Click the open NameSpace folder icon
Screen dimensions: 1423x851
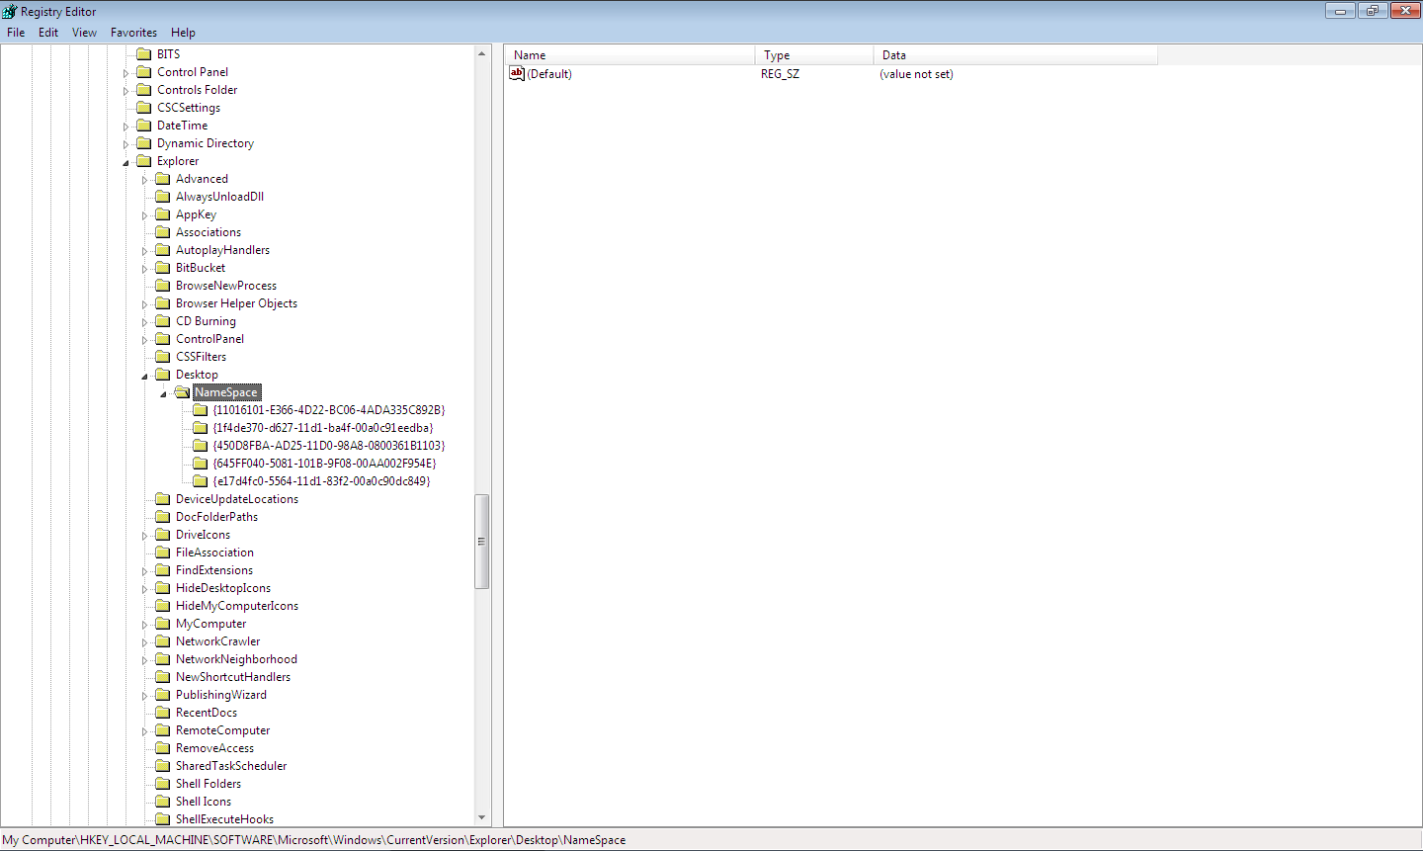click(182, 392)
